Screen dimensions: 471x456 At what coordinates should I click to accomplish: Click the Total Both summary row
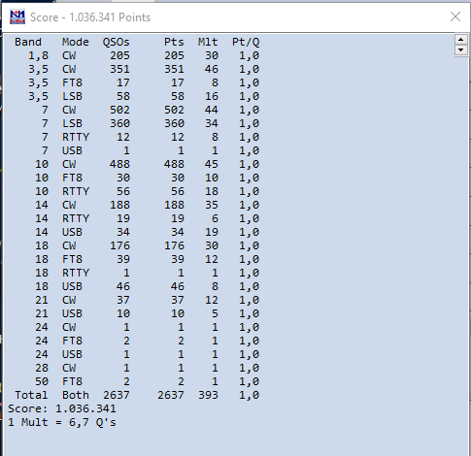pos(137,395)
